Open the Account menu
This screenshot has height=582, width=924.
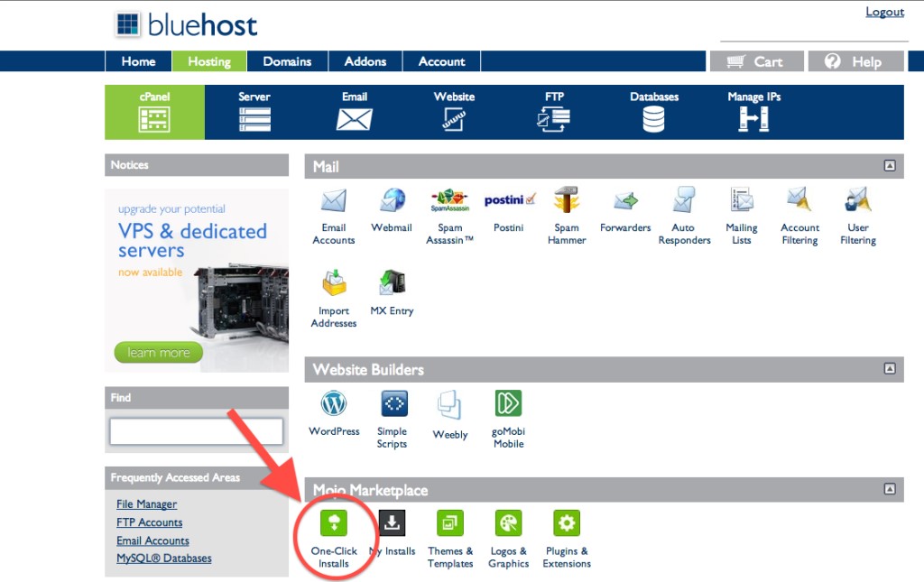pos(441,61)
